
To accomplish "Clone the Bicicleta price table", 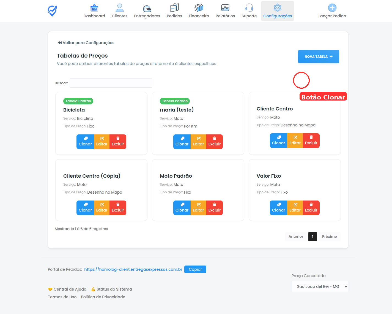I will (85, 142).
